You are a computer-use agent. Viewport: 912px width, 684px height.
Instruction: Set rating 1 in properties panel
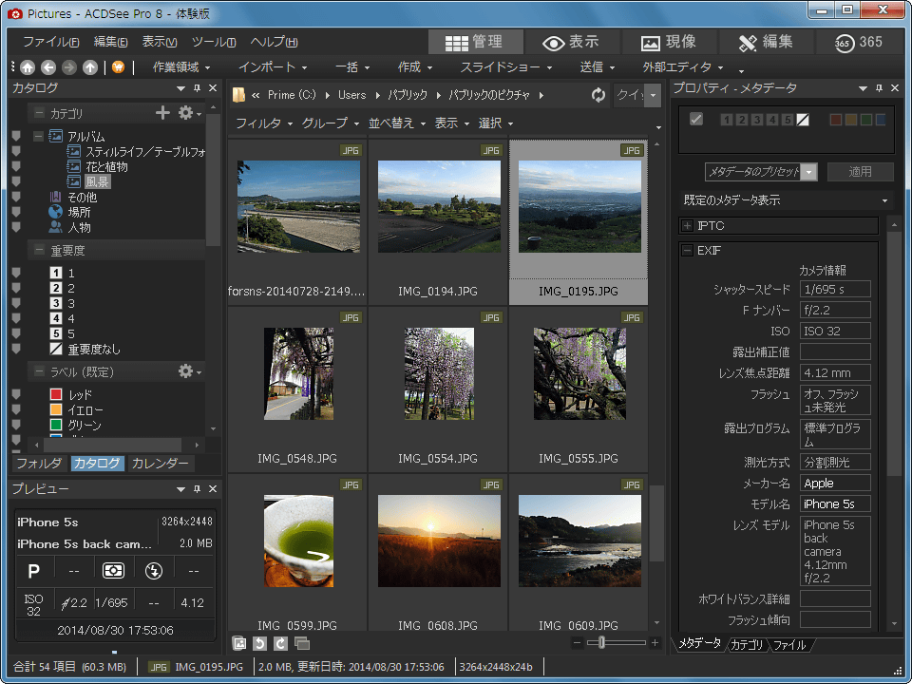pos(727,120)
